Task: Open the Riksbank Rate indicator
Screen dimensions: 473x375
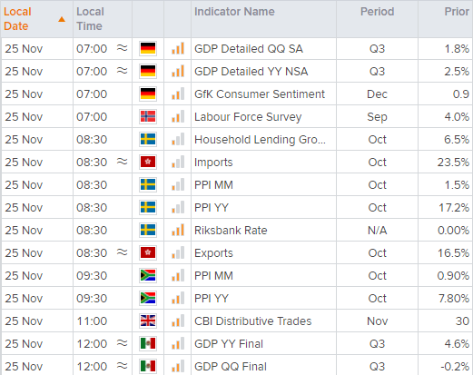Action: pos(231,230)
